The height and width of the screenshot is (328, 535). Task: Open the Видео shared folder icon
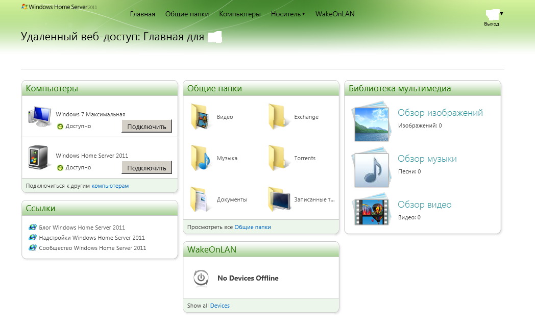[201, 117]
